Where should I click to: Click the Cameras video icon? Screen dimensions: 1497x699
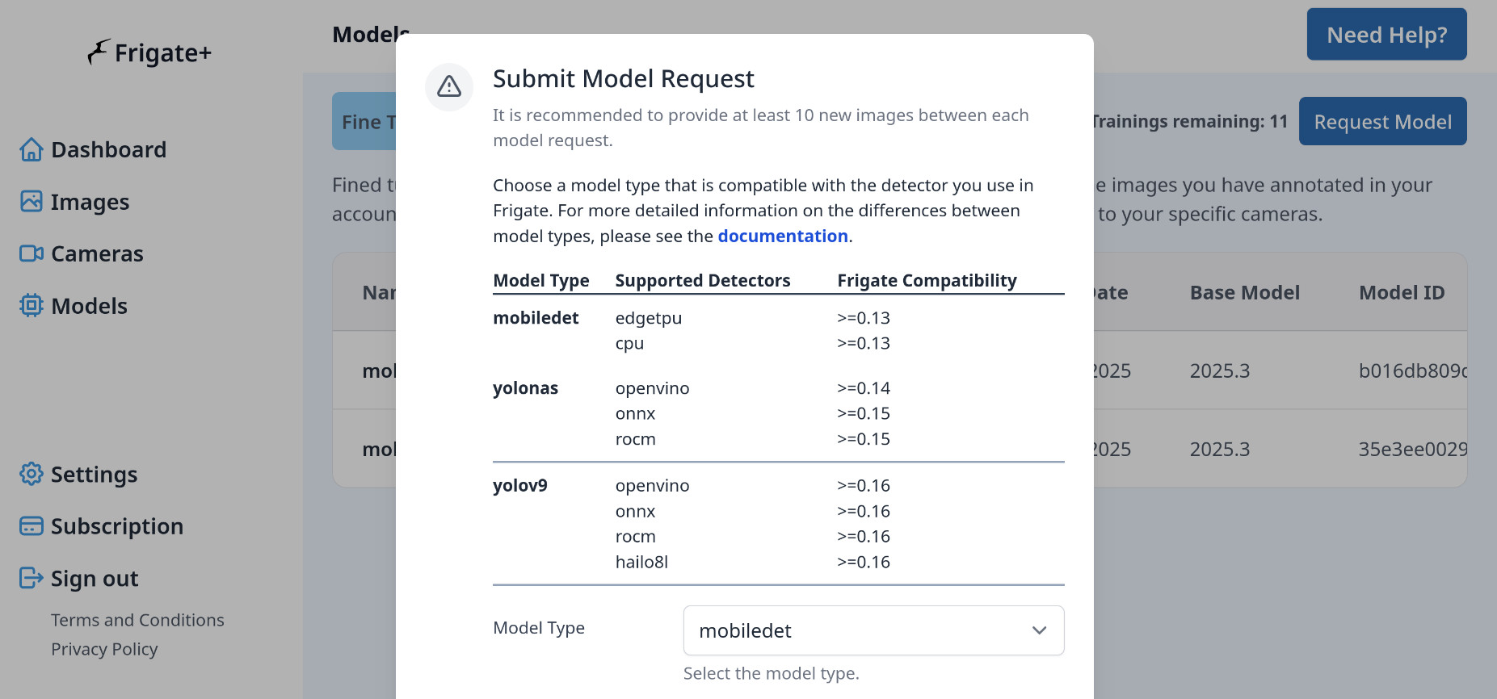coord(32,253)
